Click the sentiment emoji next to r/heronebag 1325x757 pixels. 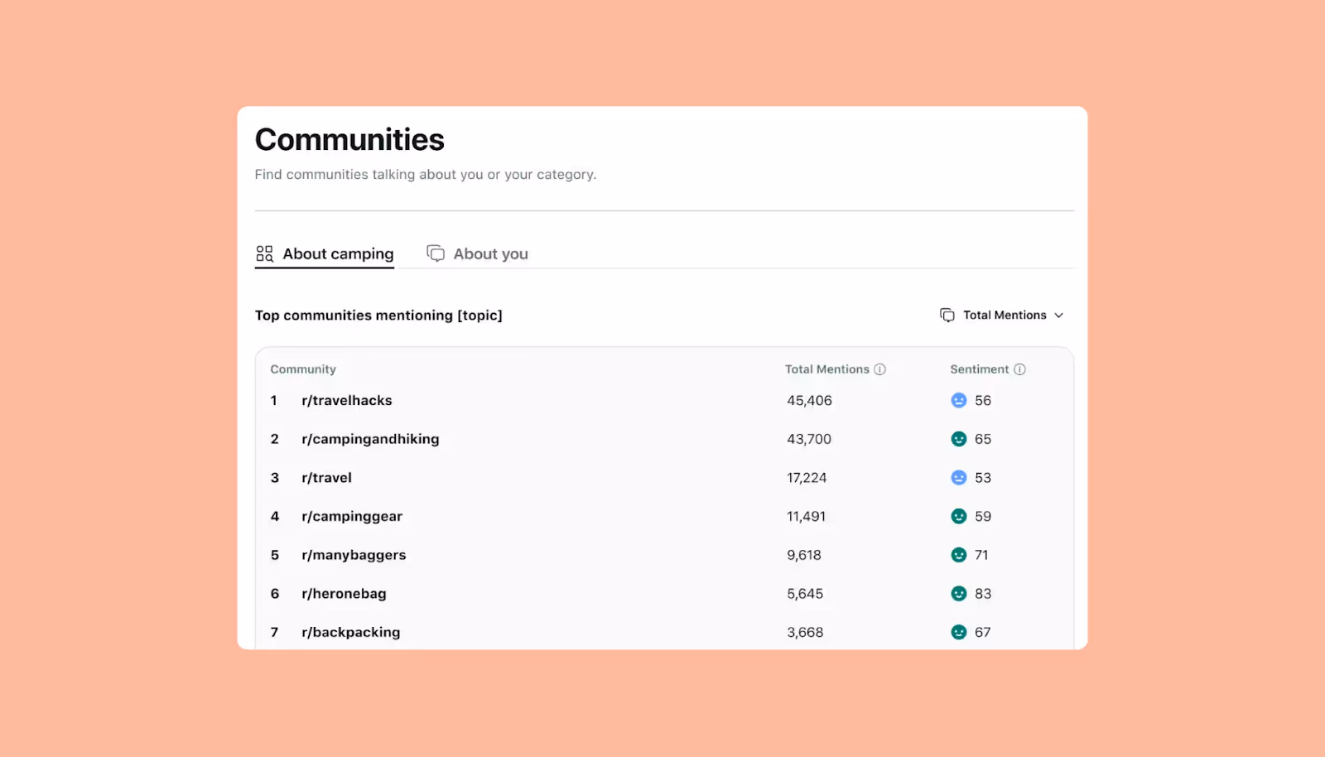click(x=959, y=593)
